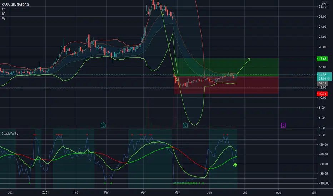Screen dimensions: 333x196
Task: Open the Stupid Willy indicator label
Action: tap(10, 133)
